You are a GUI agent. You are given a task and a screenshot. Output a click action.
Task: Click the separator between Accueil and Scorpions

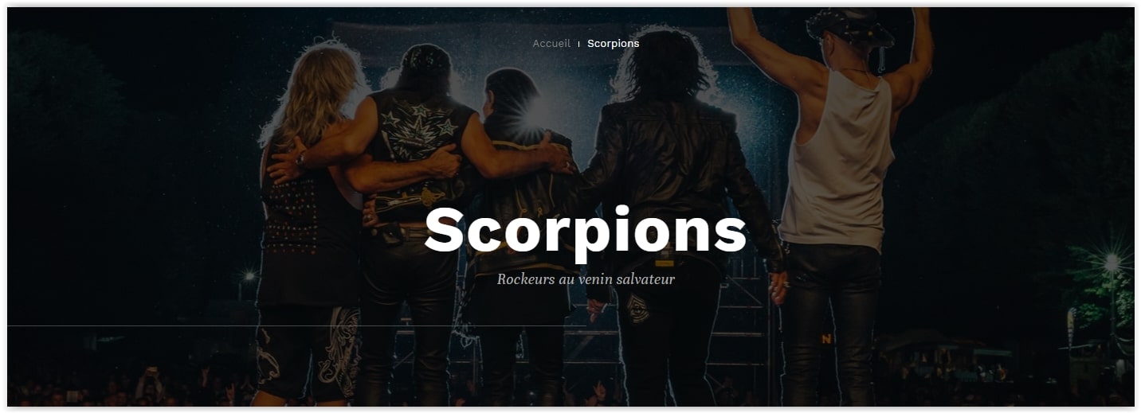[x=578, y=44]
